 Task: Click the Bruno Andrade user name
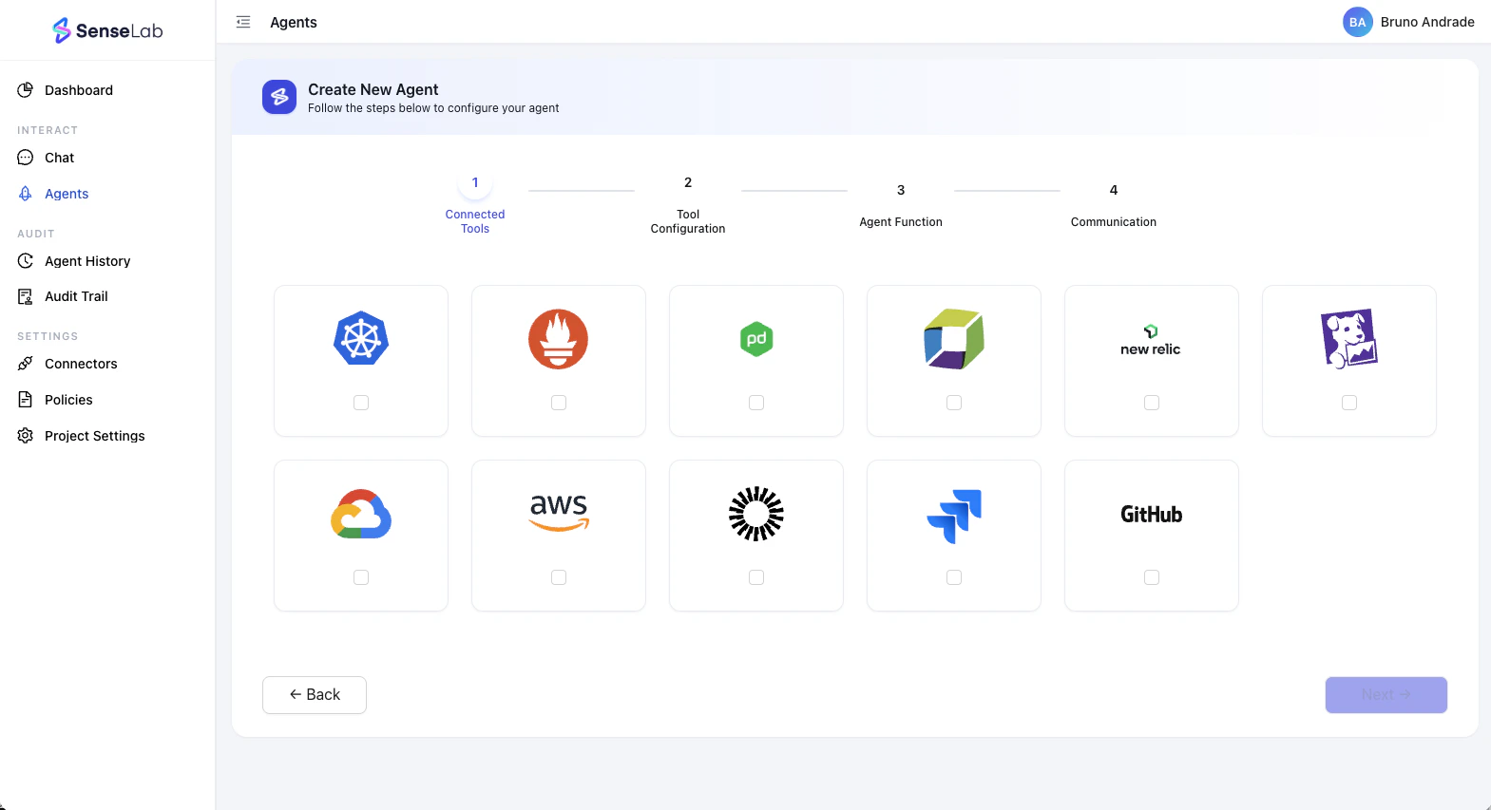point(1427,22)
